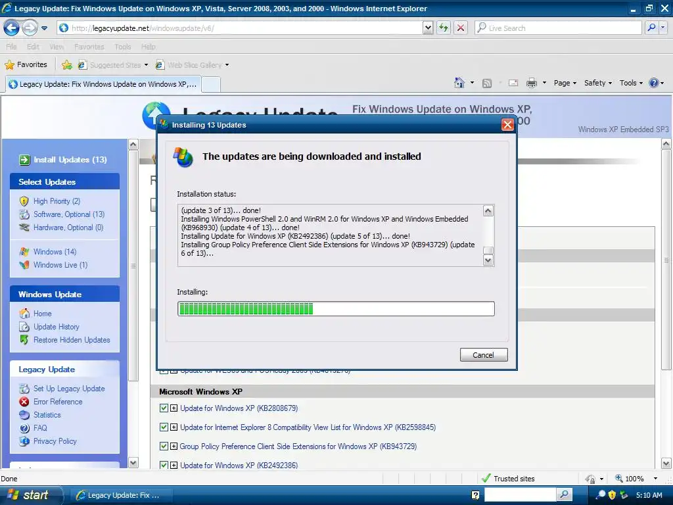Select the Legacy Update browser tab

[x=103, y=84]
